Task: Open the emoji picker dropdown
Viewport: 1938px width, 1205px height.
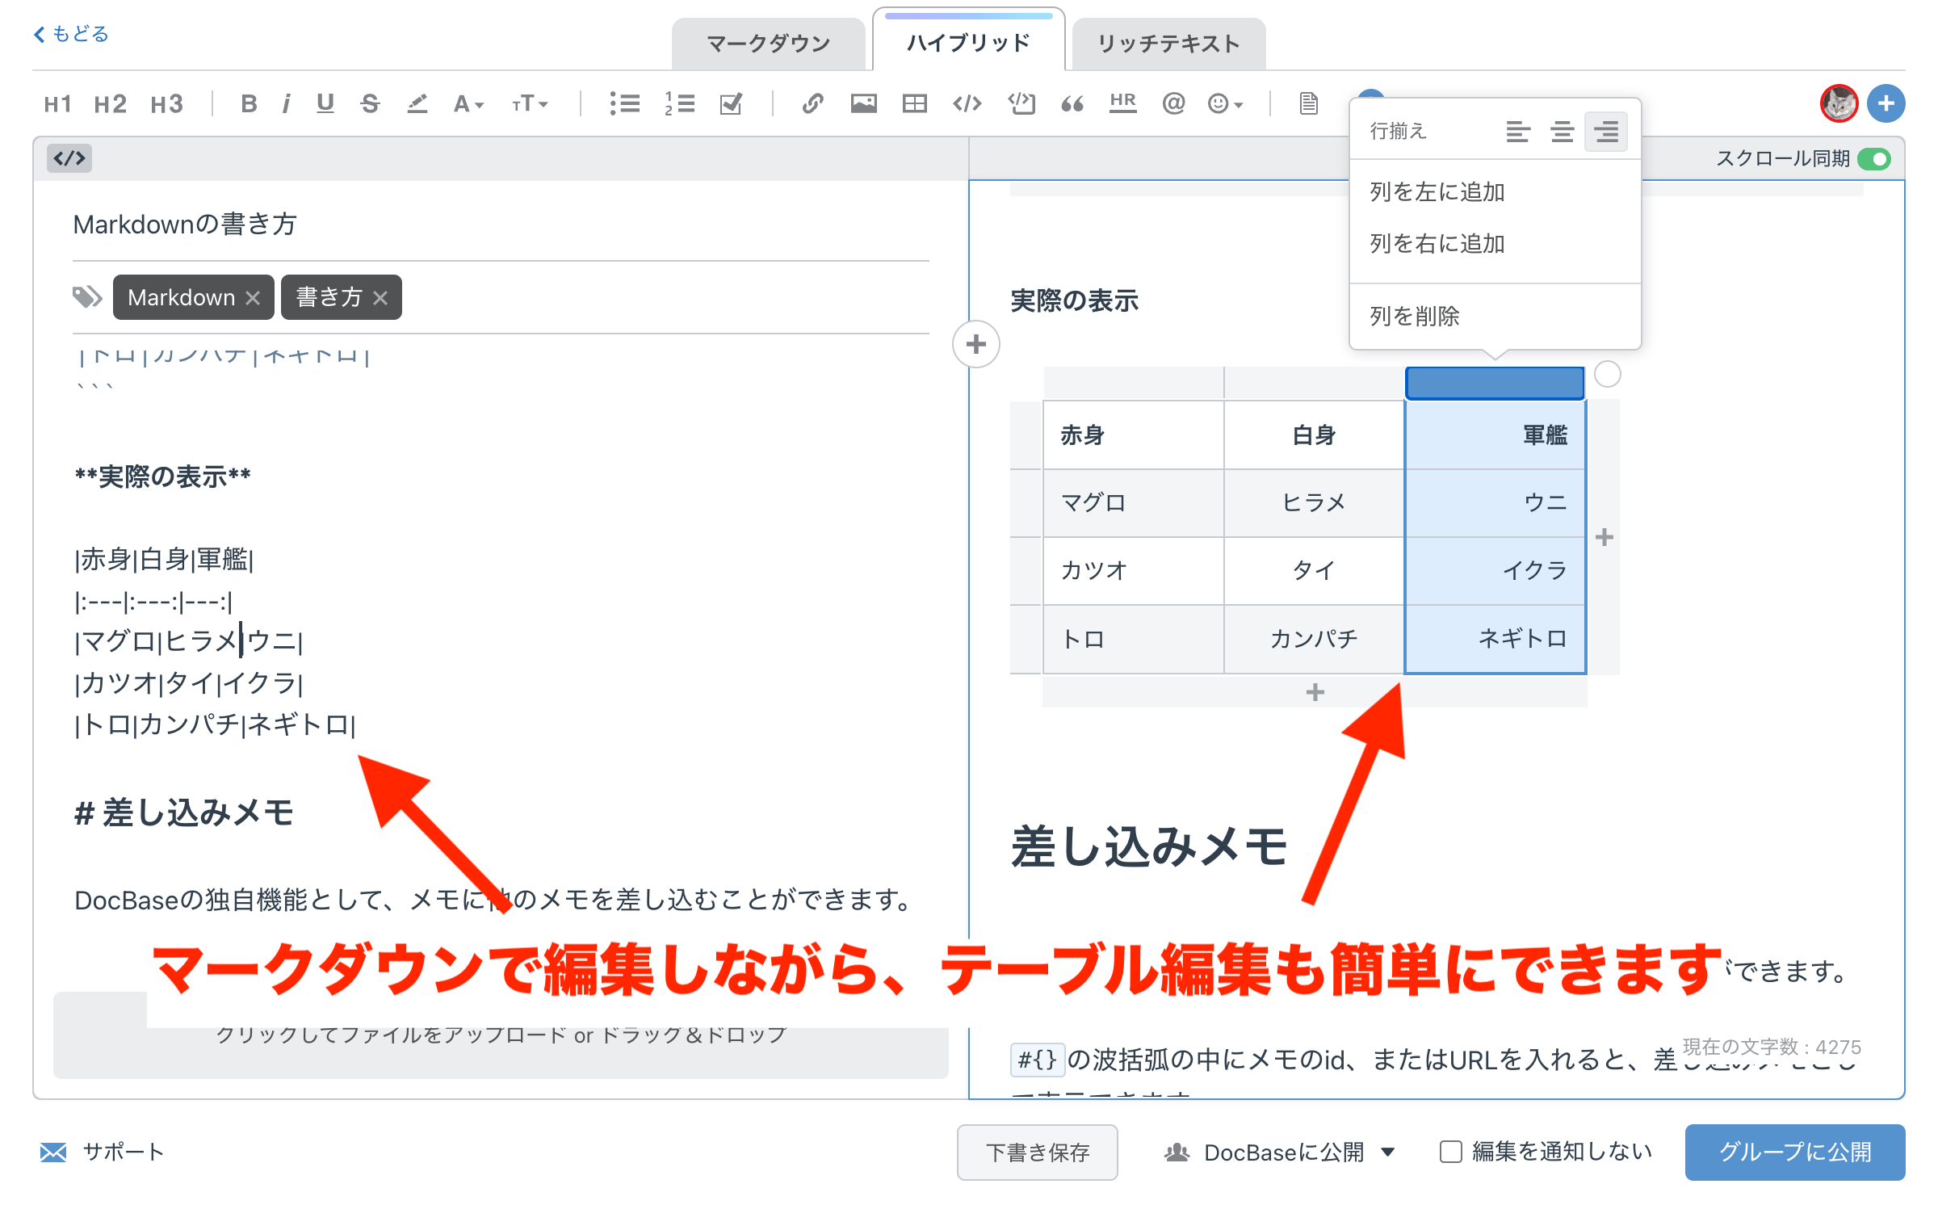Action: click(x=1223, y=103)
